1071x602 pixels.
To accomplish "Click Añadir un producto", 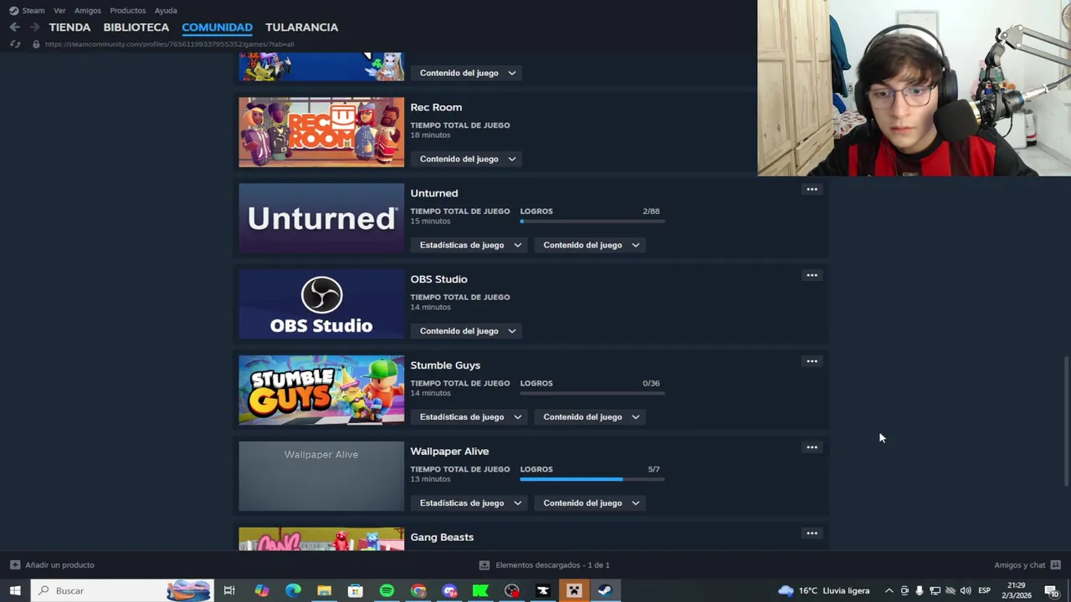I will [52, 565].
